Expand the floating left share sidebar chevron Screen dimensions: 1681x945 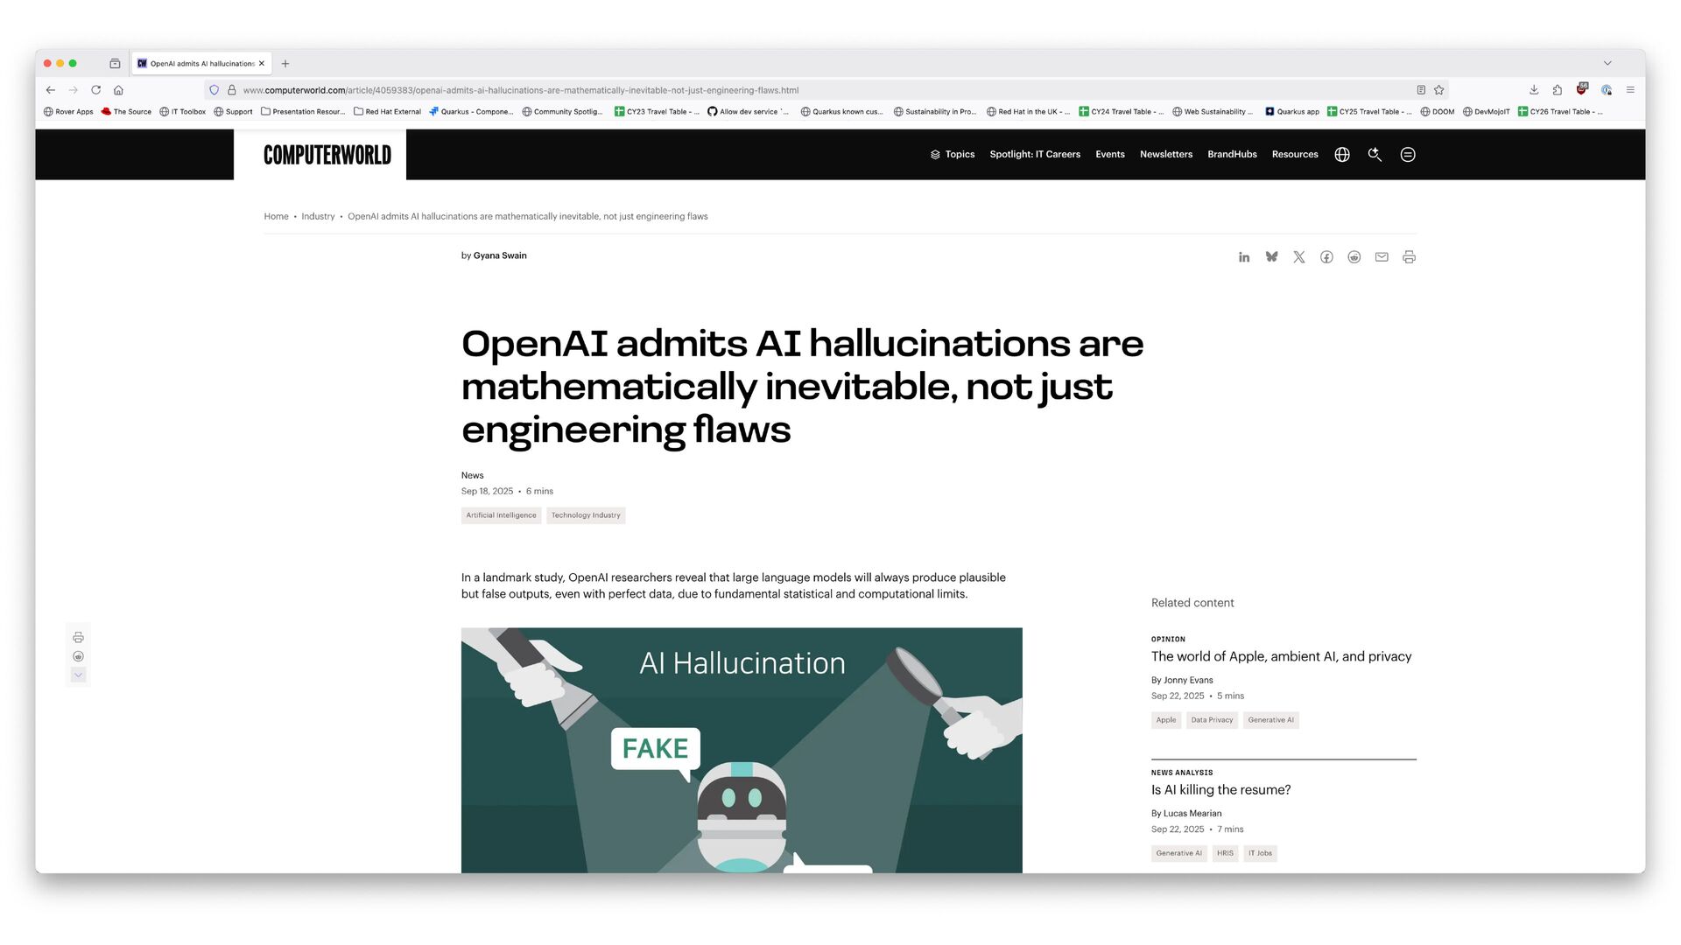(x=78, y=675)
